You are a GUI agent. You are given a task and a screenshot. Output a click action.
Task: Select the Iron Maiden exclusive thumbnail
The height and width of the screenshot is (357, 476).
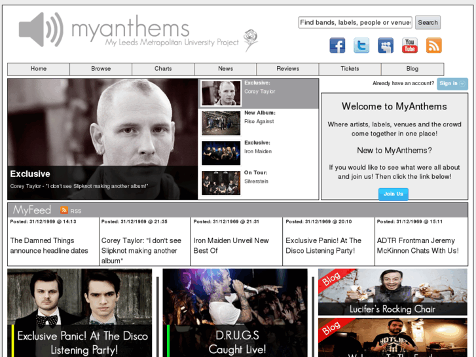(x=221, y=153)
